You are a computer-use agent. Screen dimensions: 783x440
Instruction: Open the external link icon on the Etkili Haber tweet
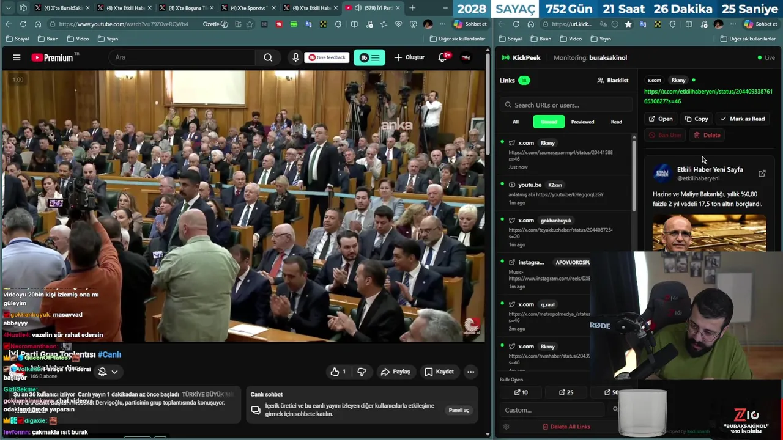(762, 174)
